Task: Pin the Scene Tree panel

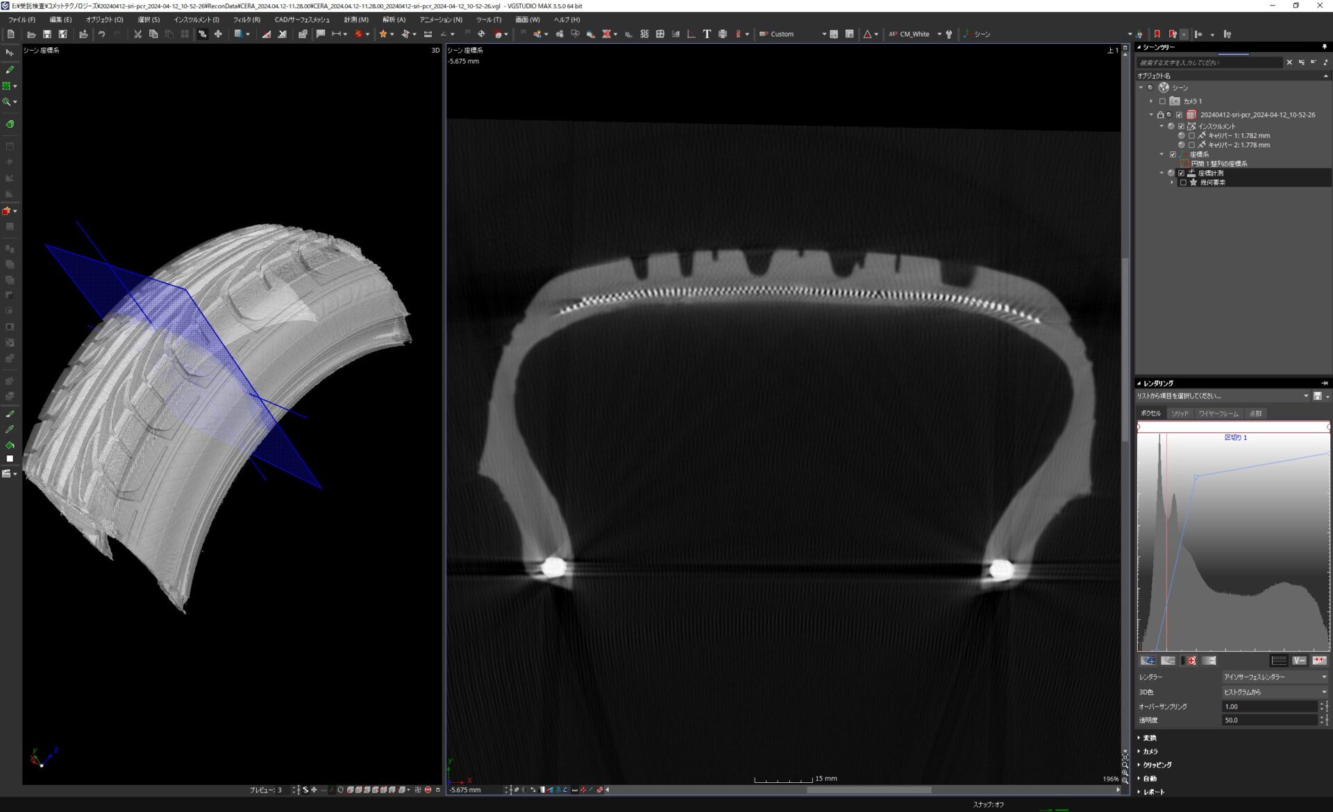Action: (1324, 47)
